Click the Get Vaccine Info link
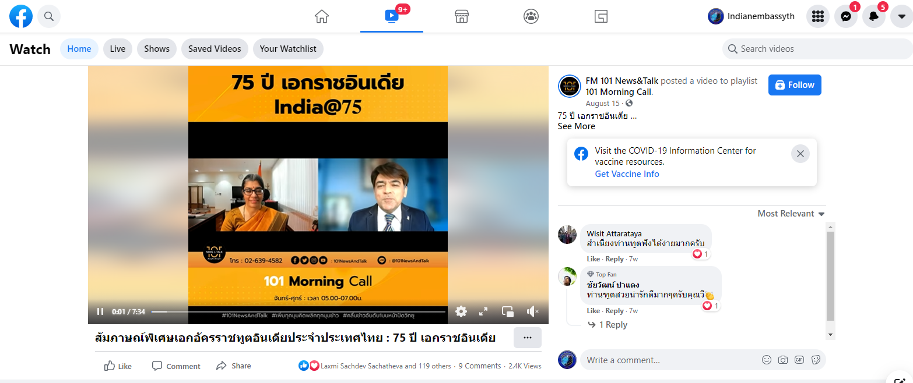 coord(627,174)
